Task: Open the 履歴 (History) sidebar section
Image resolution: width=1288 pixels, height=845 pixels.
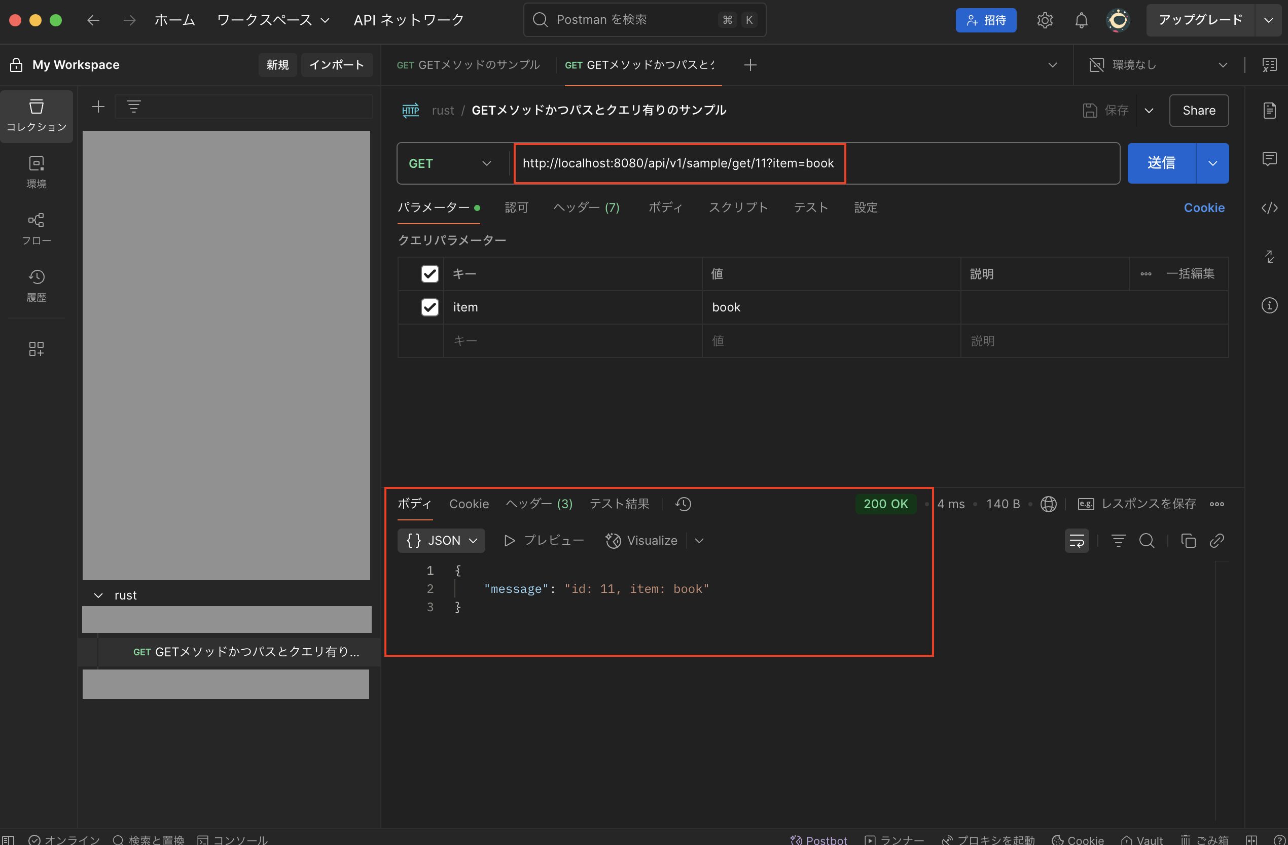Action: click(37, 285)
